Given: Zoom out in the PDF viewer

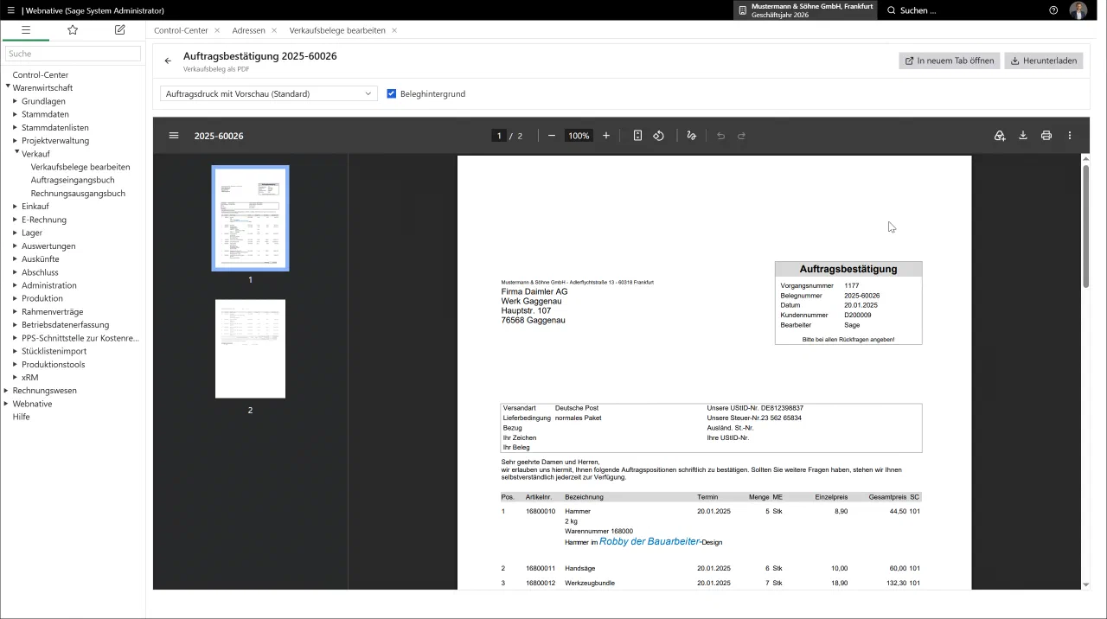Looking at the screenshot, I should tap(552, 136).
